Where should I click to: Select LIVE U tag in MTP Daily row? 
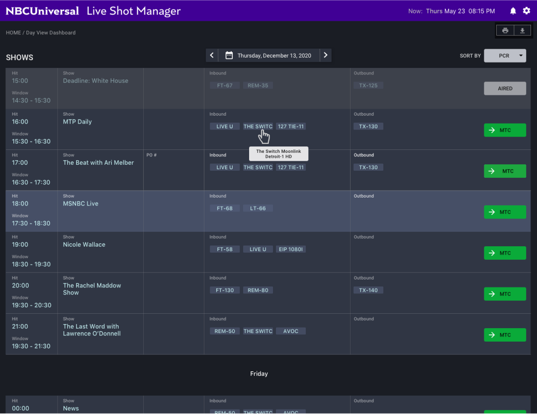pos(225,127)
